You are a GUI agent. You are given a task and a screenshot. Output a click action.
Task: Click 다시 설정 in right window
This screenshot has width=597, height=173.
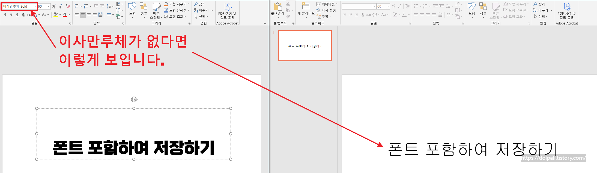326,10
